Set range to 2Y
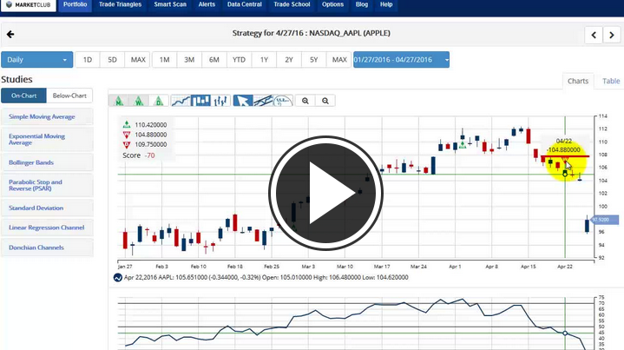Screen dimensions: 624x350 point(289,60)
